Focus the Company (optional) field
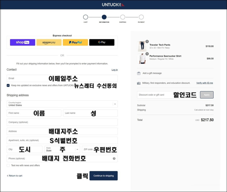This screenshot has width=227, height=192. [62, 122]
